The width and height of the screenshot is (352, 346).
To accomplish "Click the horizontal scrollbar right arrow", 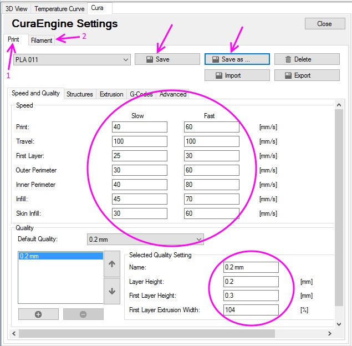I will [329, 333].
